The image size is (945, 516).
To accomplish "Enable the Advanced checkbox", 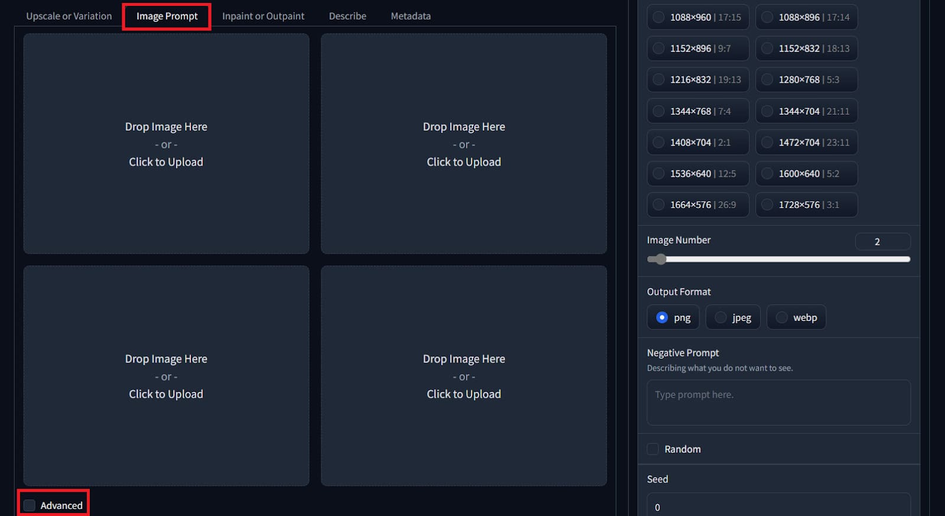I will [30, 505].
